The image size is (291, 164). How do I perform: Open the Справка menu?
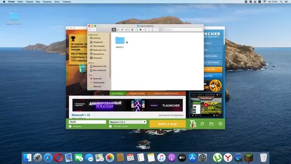(x=66, y=2)
